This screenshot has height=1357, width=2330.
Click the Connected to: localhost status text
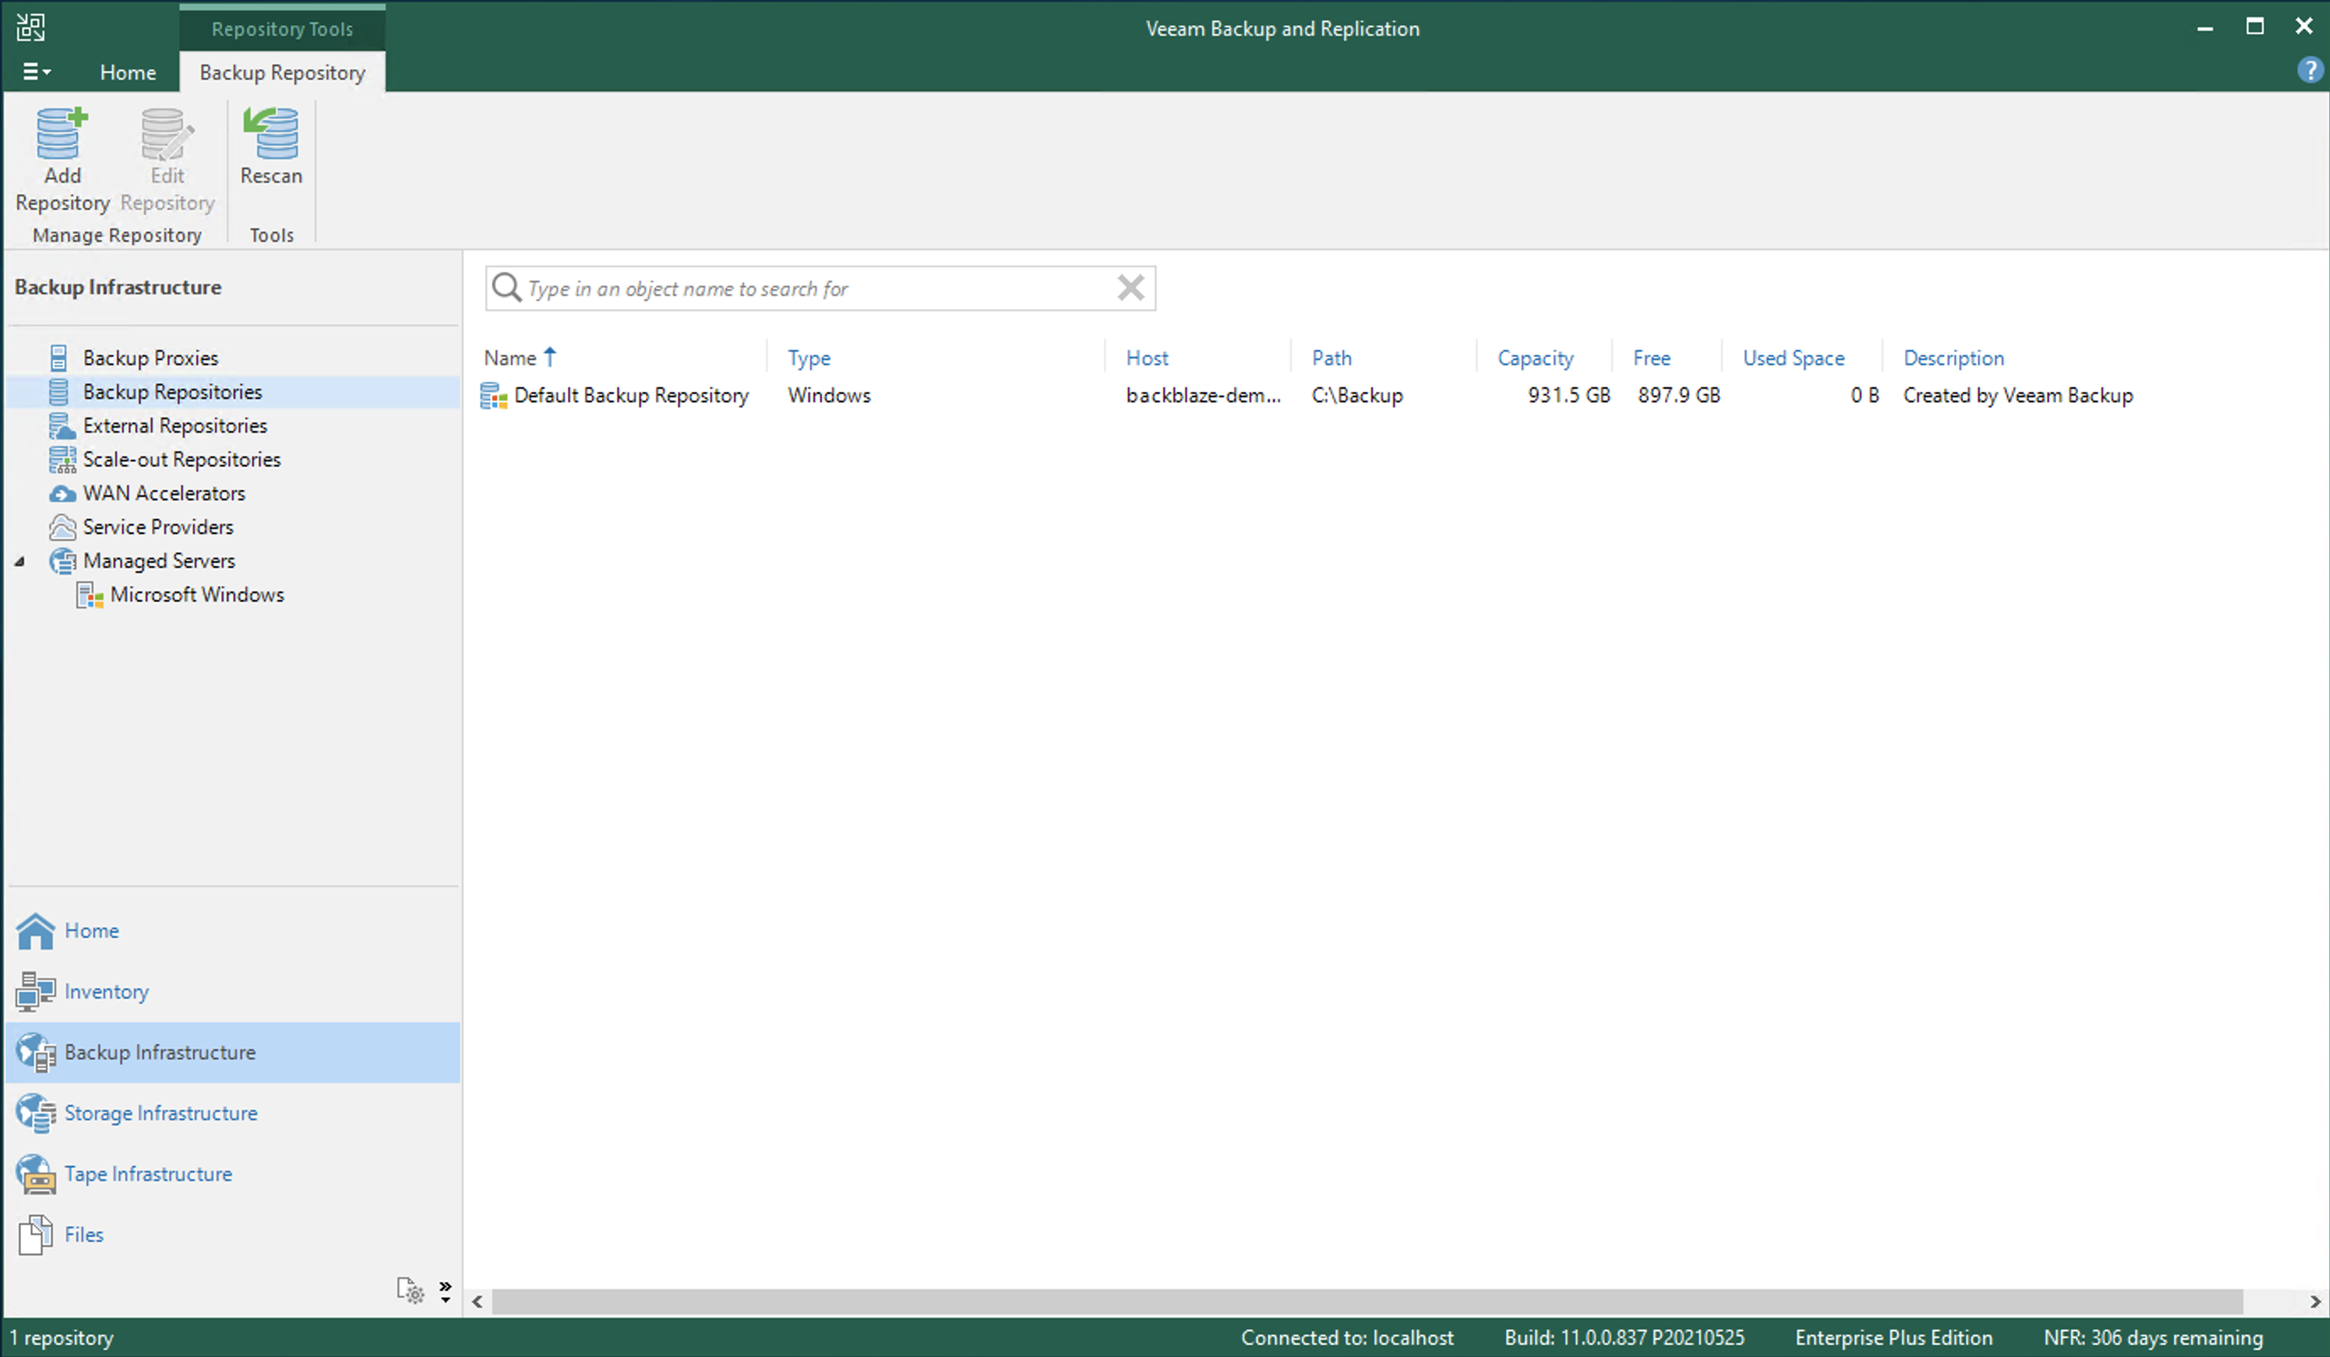tap(1347, 1338)
